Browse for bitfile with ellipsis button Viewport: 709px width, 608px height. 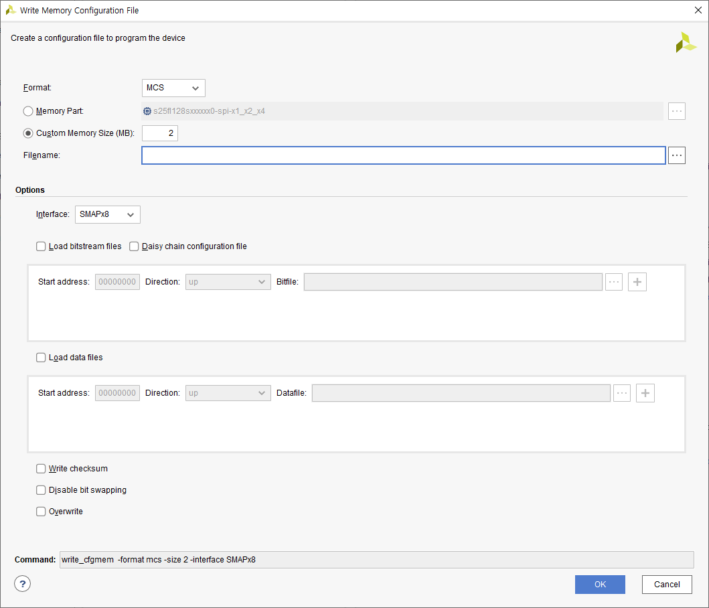(613, 282)
